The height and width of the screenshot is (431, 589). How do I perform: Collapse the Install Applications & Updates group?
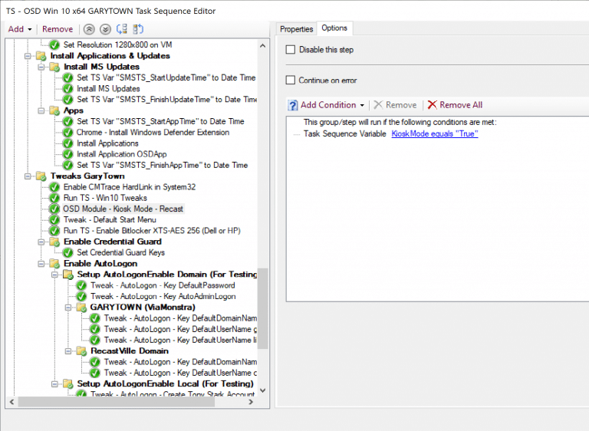tap(29, 56)
